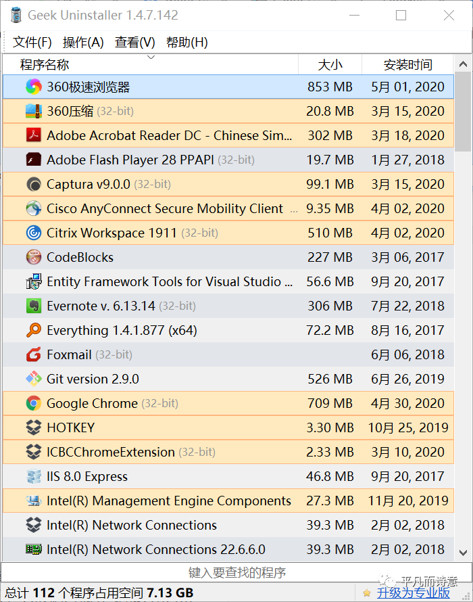This screenshot has width=473, height=602.
Task: Click the 20.8 MB size value
Action: [330, 111]
